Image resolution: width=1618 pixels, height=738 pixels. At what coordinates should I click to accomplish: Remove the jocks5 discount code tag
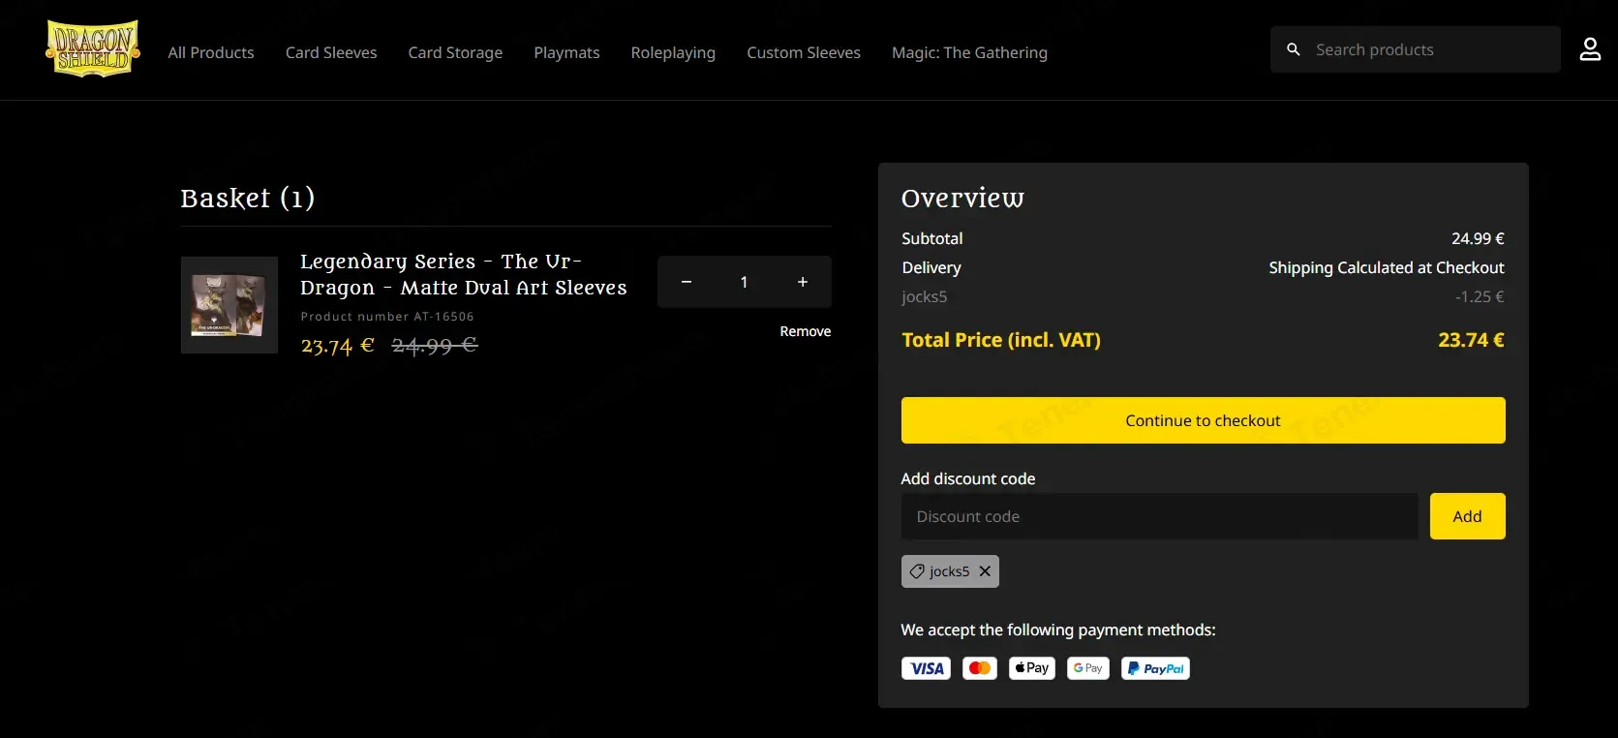[985, 571]
